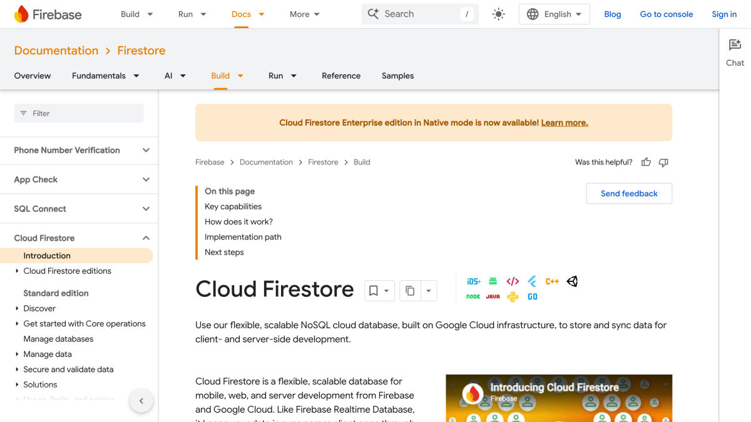The image size is (751, 422).
Task: Switch to the Samples tab
Action: pyautogui.click(x=398, y=76)
